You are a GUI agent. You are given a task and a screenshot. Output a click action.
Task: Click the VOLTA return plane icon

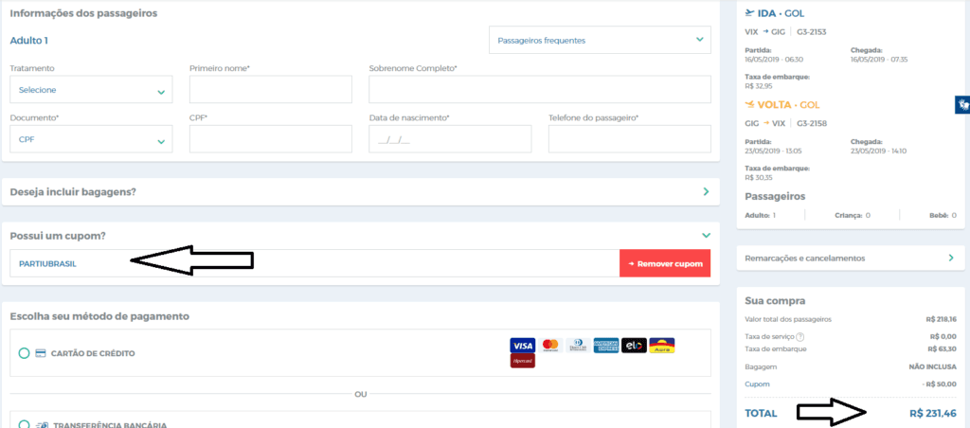click(750, 104)
